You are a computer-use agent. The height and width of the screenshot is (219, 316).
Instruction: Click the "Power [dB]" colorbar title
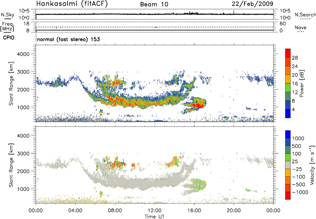pos(302,83)
